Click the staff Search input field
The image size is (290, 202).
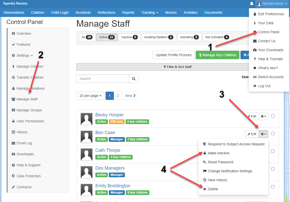[x=103, y=79]
